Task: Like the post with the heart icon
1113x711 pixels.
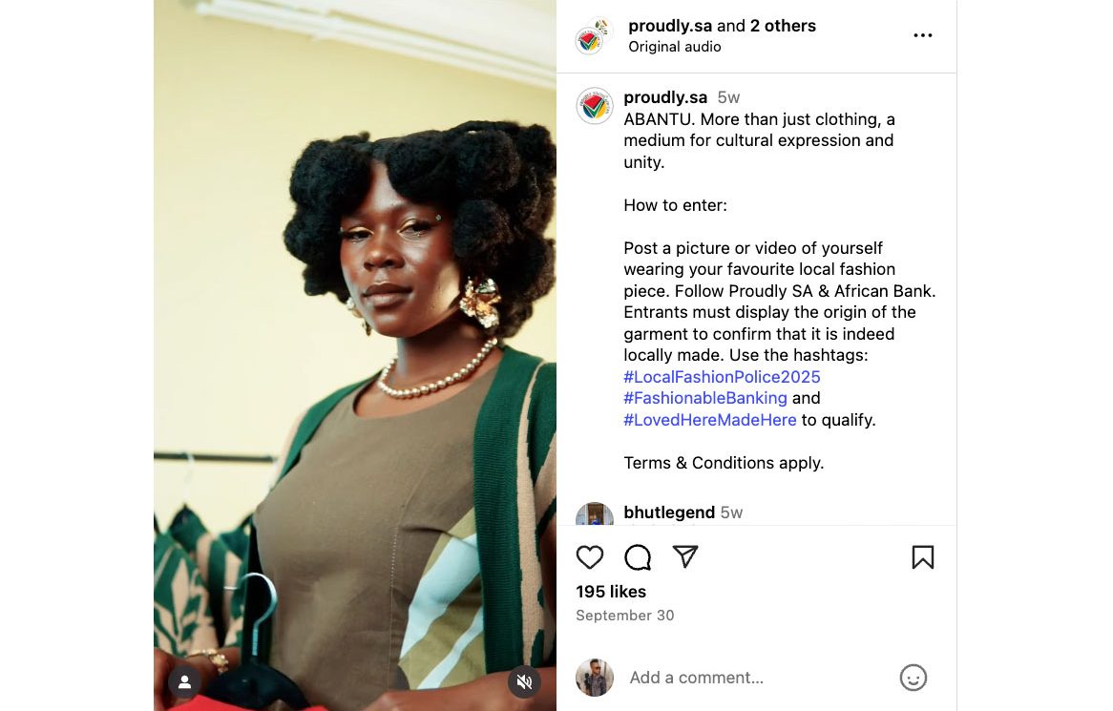Action: pos(590,557)
